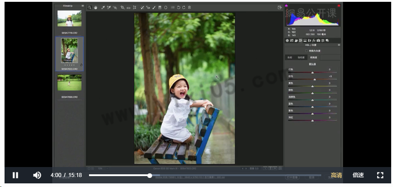Viewport: 393px width, 187px height.
Task: Open the 倍速 playback speed menu
Action: 358,175
